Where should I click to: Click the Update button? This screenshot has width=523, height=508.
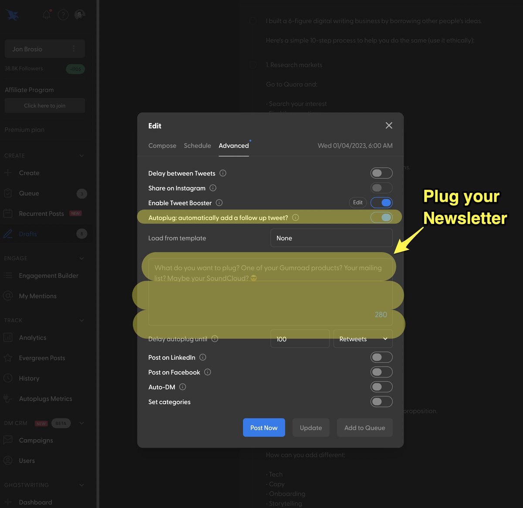[x=311, y=427]
